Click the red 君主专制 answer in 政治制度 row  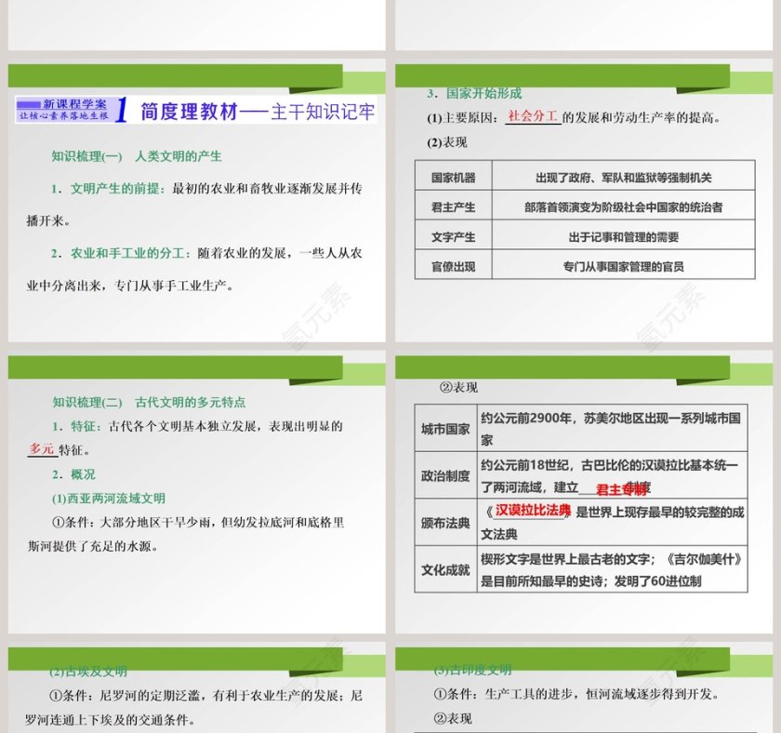click(621, 489)
